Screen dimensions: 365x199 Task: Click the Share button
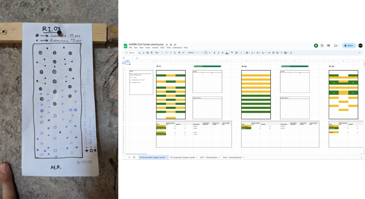click(349, 46)
